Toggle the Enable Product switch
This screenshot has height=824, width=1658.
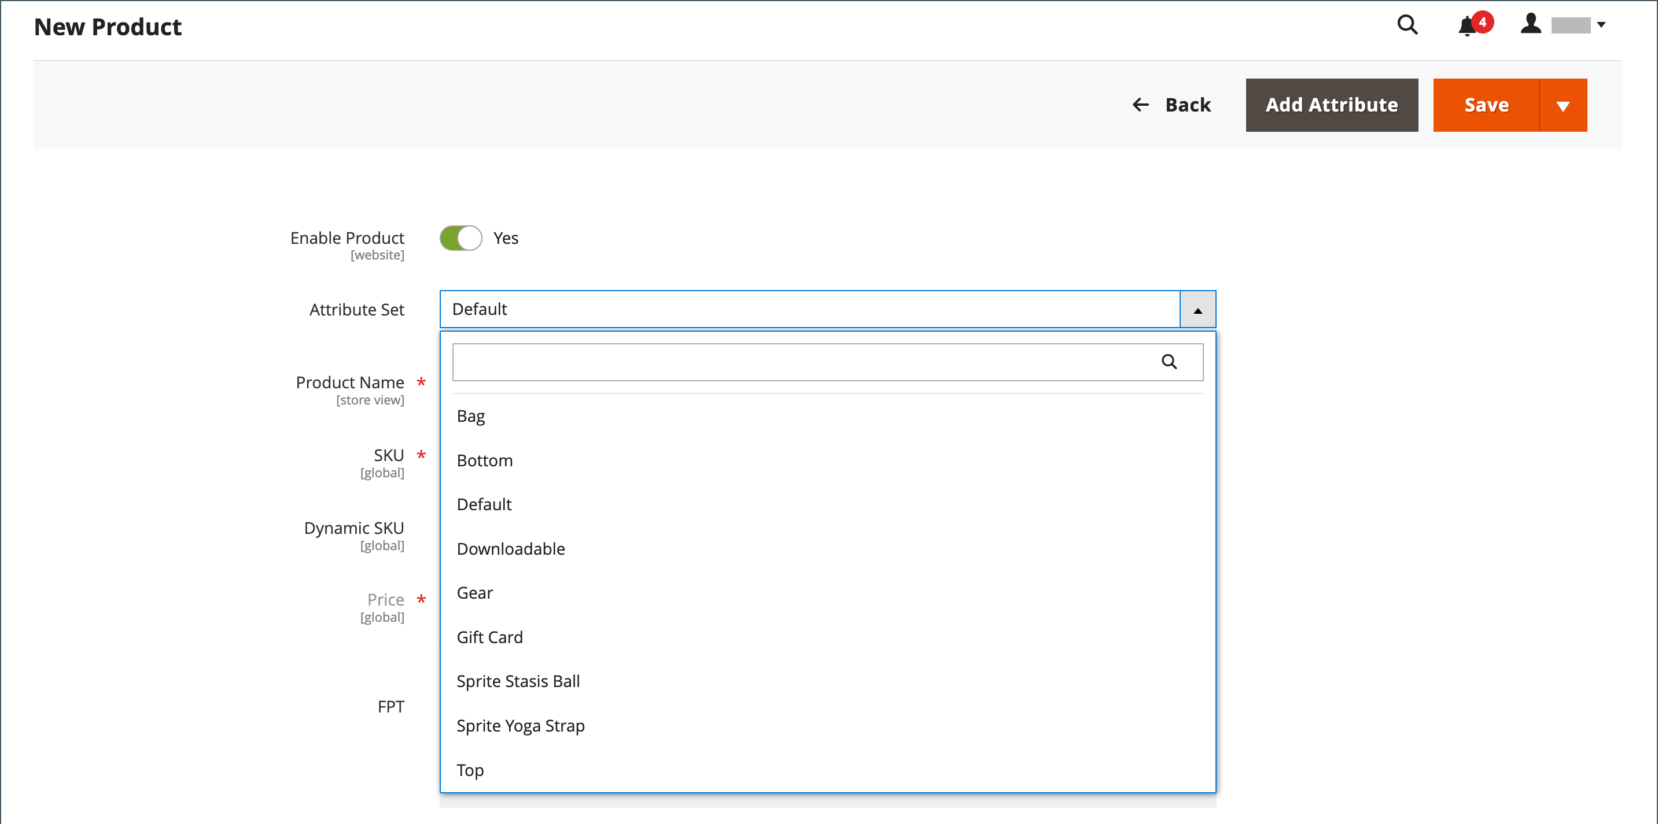pyautogui.click(x=461, y=238)
